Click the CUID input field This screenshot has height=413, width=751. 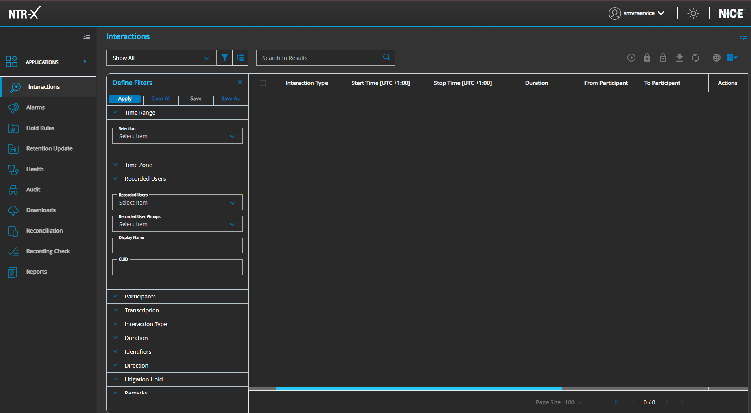pos(178,267)
